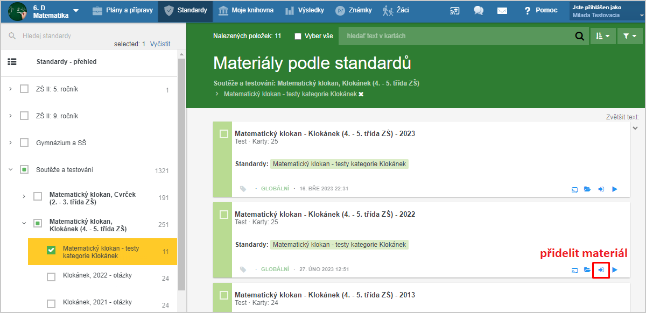Click the breadcrumb 'Matematický klokan - testy kategorie Klokánek'

pyautogui.click(x=290, y=94)
